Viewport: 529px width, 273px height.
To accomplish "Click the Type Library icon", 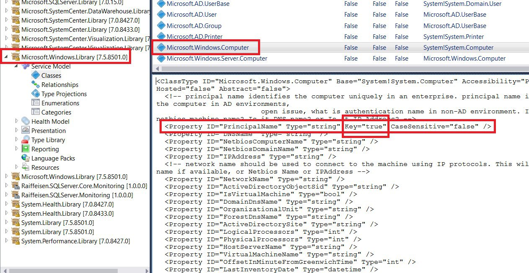I will coord(26,140).
